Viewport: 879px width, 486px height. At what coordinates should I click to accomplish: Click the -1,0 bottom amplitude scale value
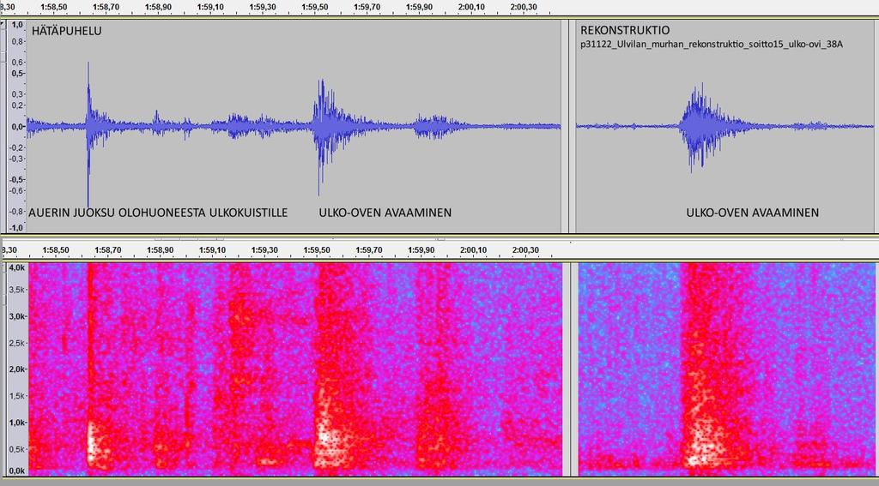pos(16,228)
